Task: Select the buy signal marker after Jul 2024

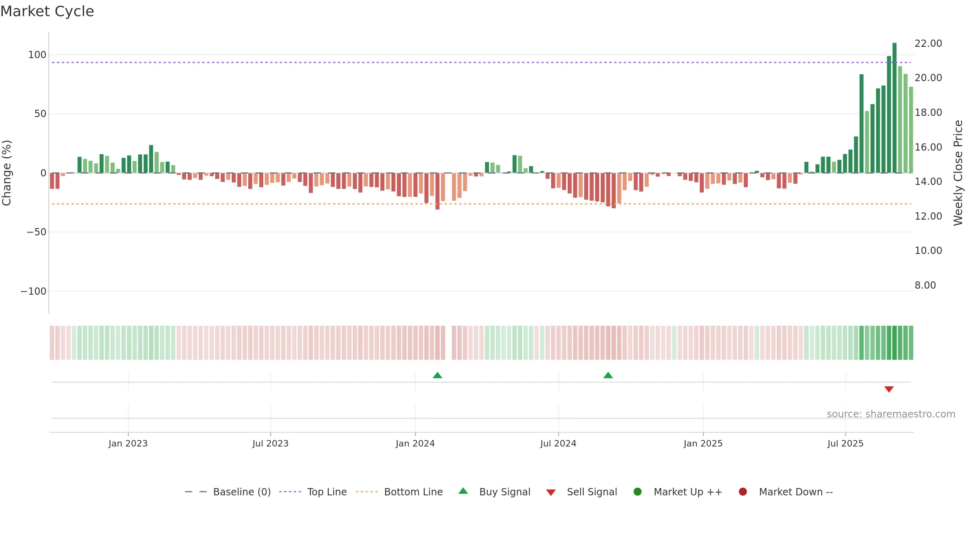Action: tap(608, 375)
